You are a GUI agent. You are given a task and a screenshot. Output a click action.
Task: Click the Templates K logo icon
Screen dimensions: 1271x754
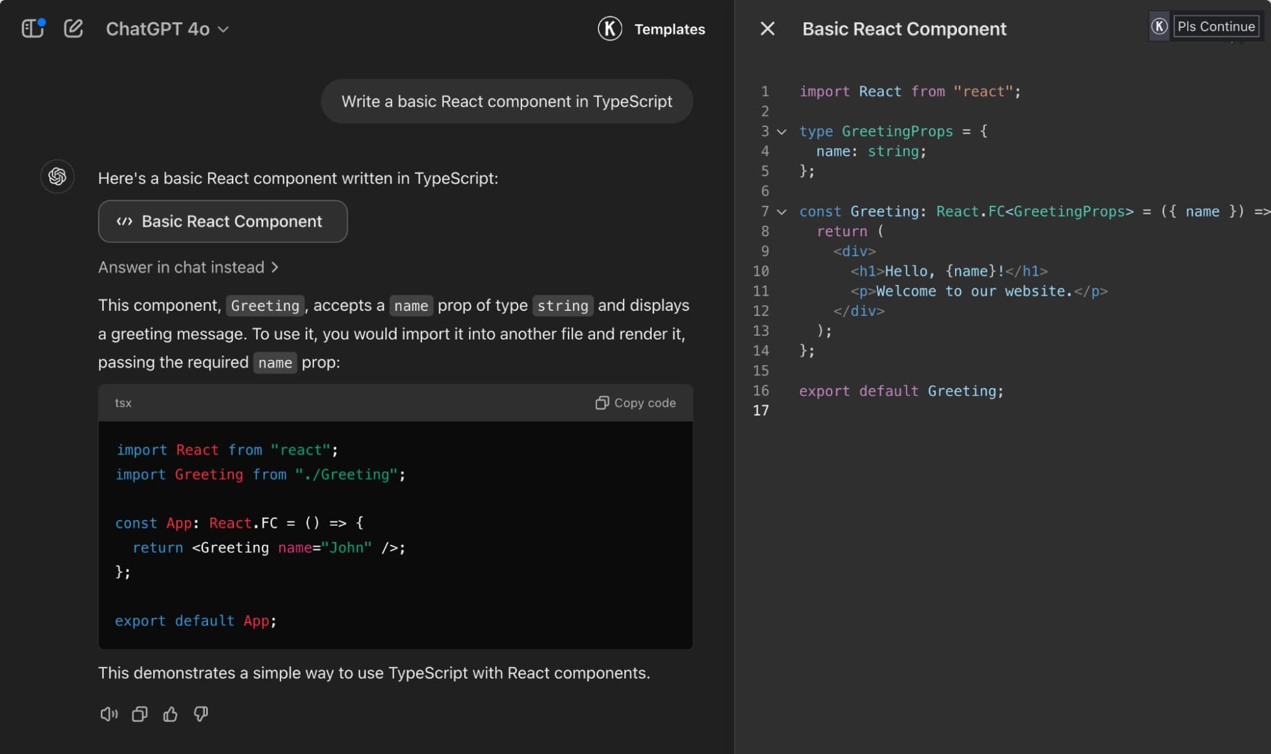pyautogui.click(x=610, y=29)
